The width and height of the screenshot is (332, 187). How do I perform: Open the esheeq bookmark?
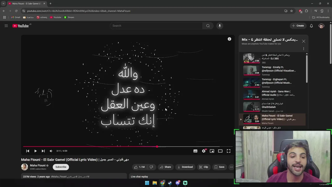pyautogui.click(x=42, y=17)
